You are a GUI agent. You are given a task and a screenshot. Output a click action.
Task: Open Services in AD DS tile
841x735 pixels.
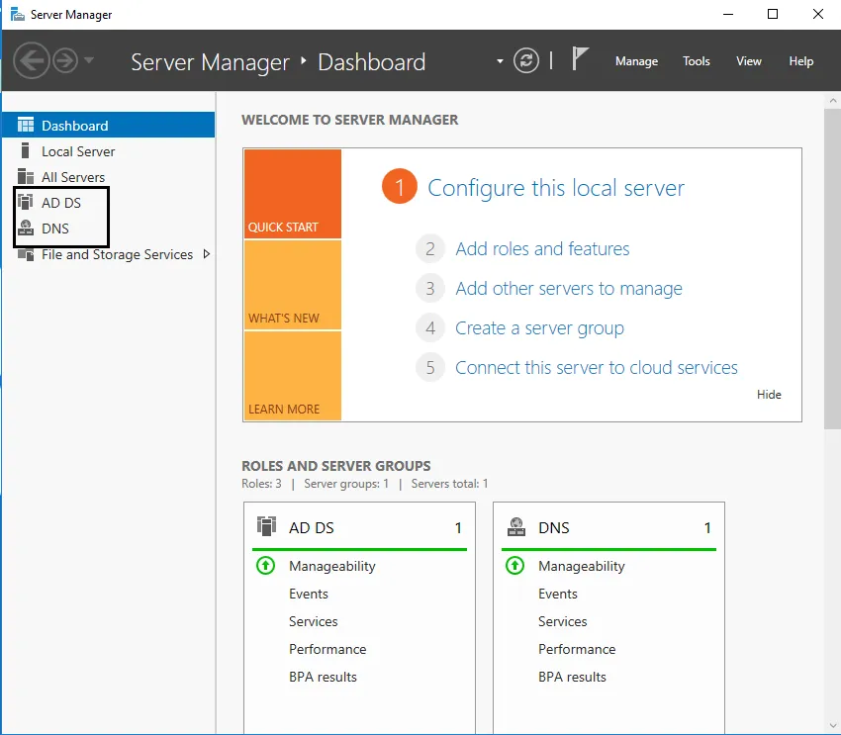(314, 621)
